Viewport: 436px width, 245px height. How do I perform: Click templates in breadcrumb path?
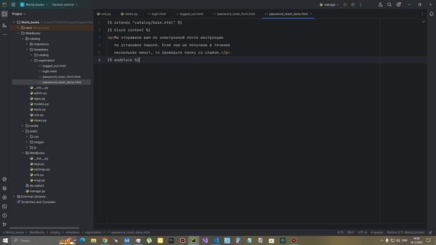[x=72, y=232]
